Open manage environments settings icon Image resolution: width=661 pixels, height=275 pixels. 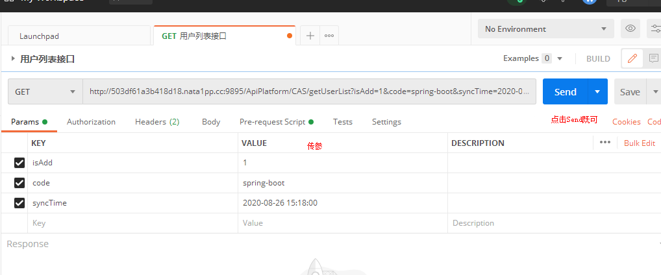[655, 29]
